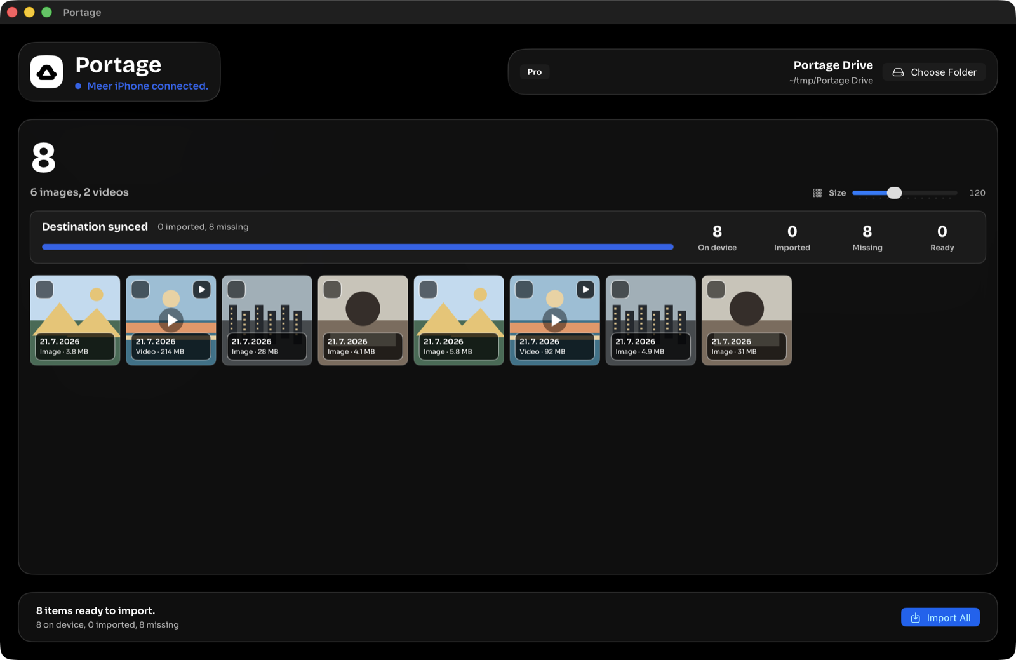This screenshot has height=660, width=1016.
Task: Open the 4.1 MB image thumbnail
Action: click(363, 320)
